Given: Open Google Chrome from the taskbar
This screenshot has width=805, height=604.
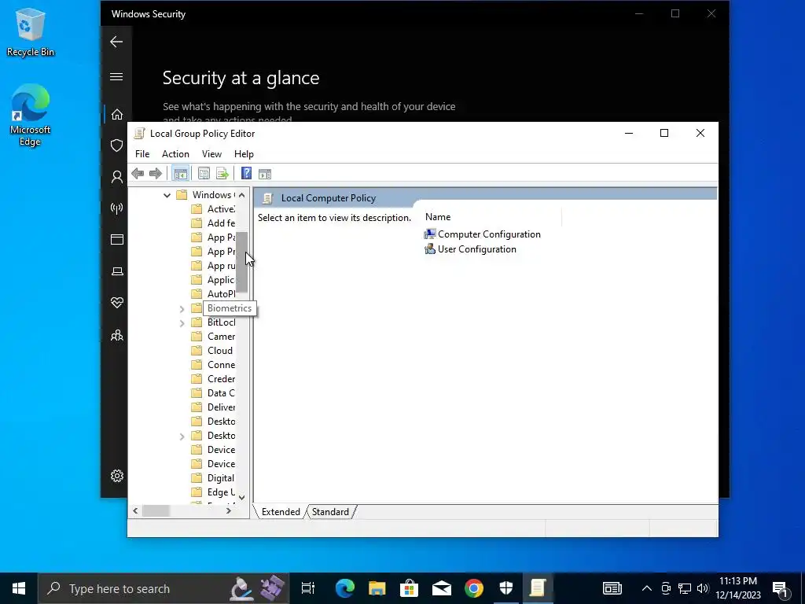Looking at the screenshot, I should click(x=474, y=588).
